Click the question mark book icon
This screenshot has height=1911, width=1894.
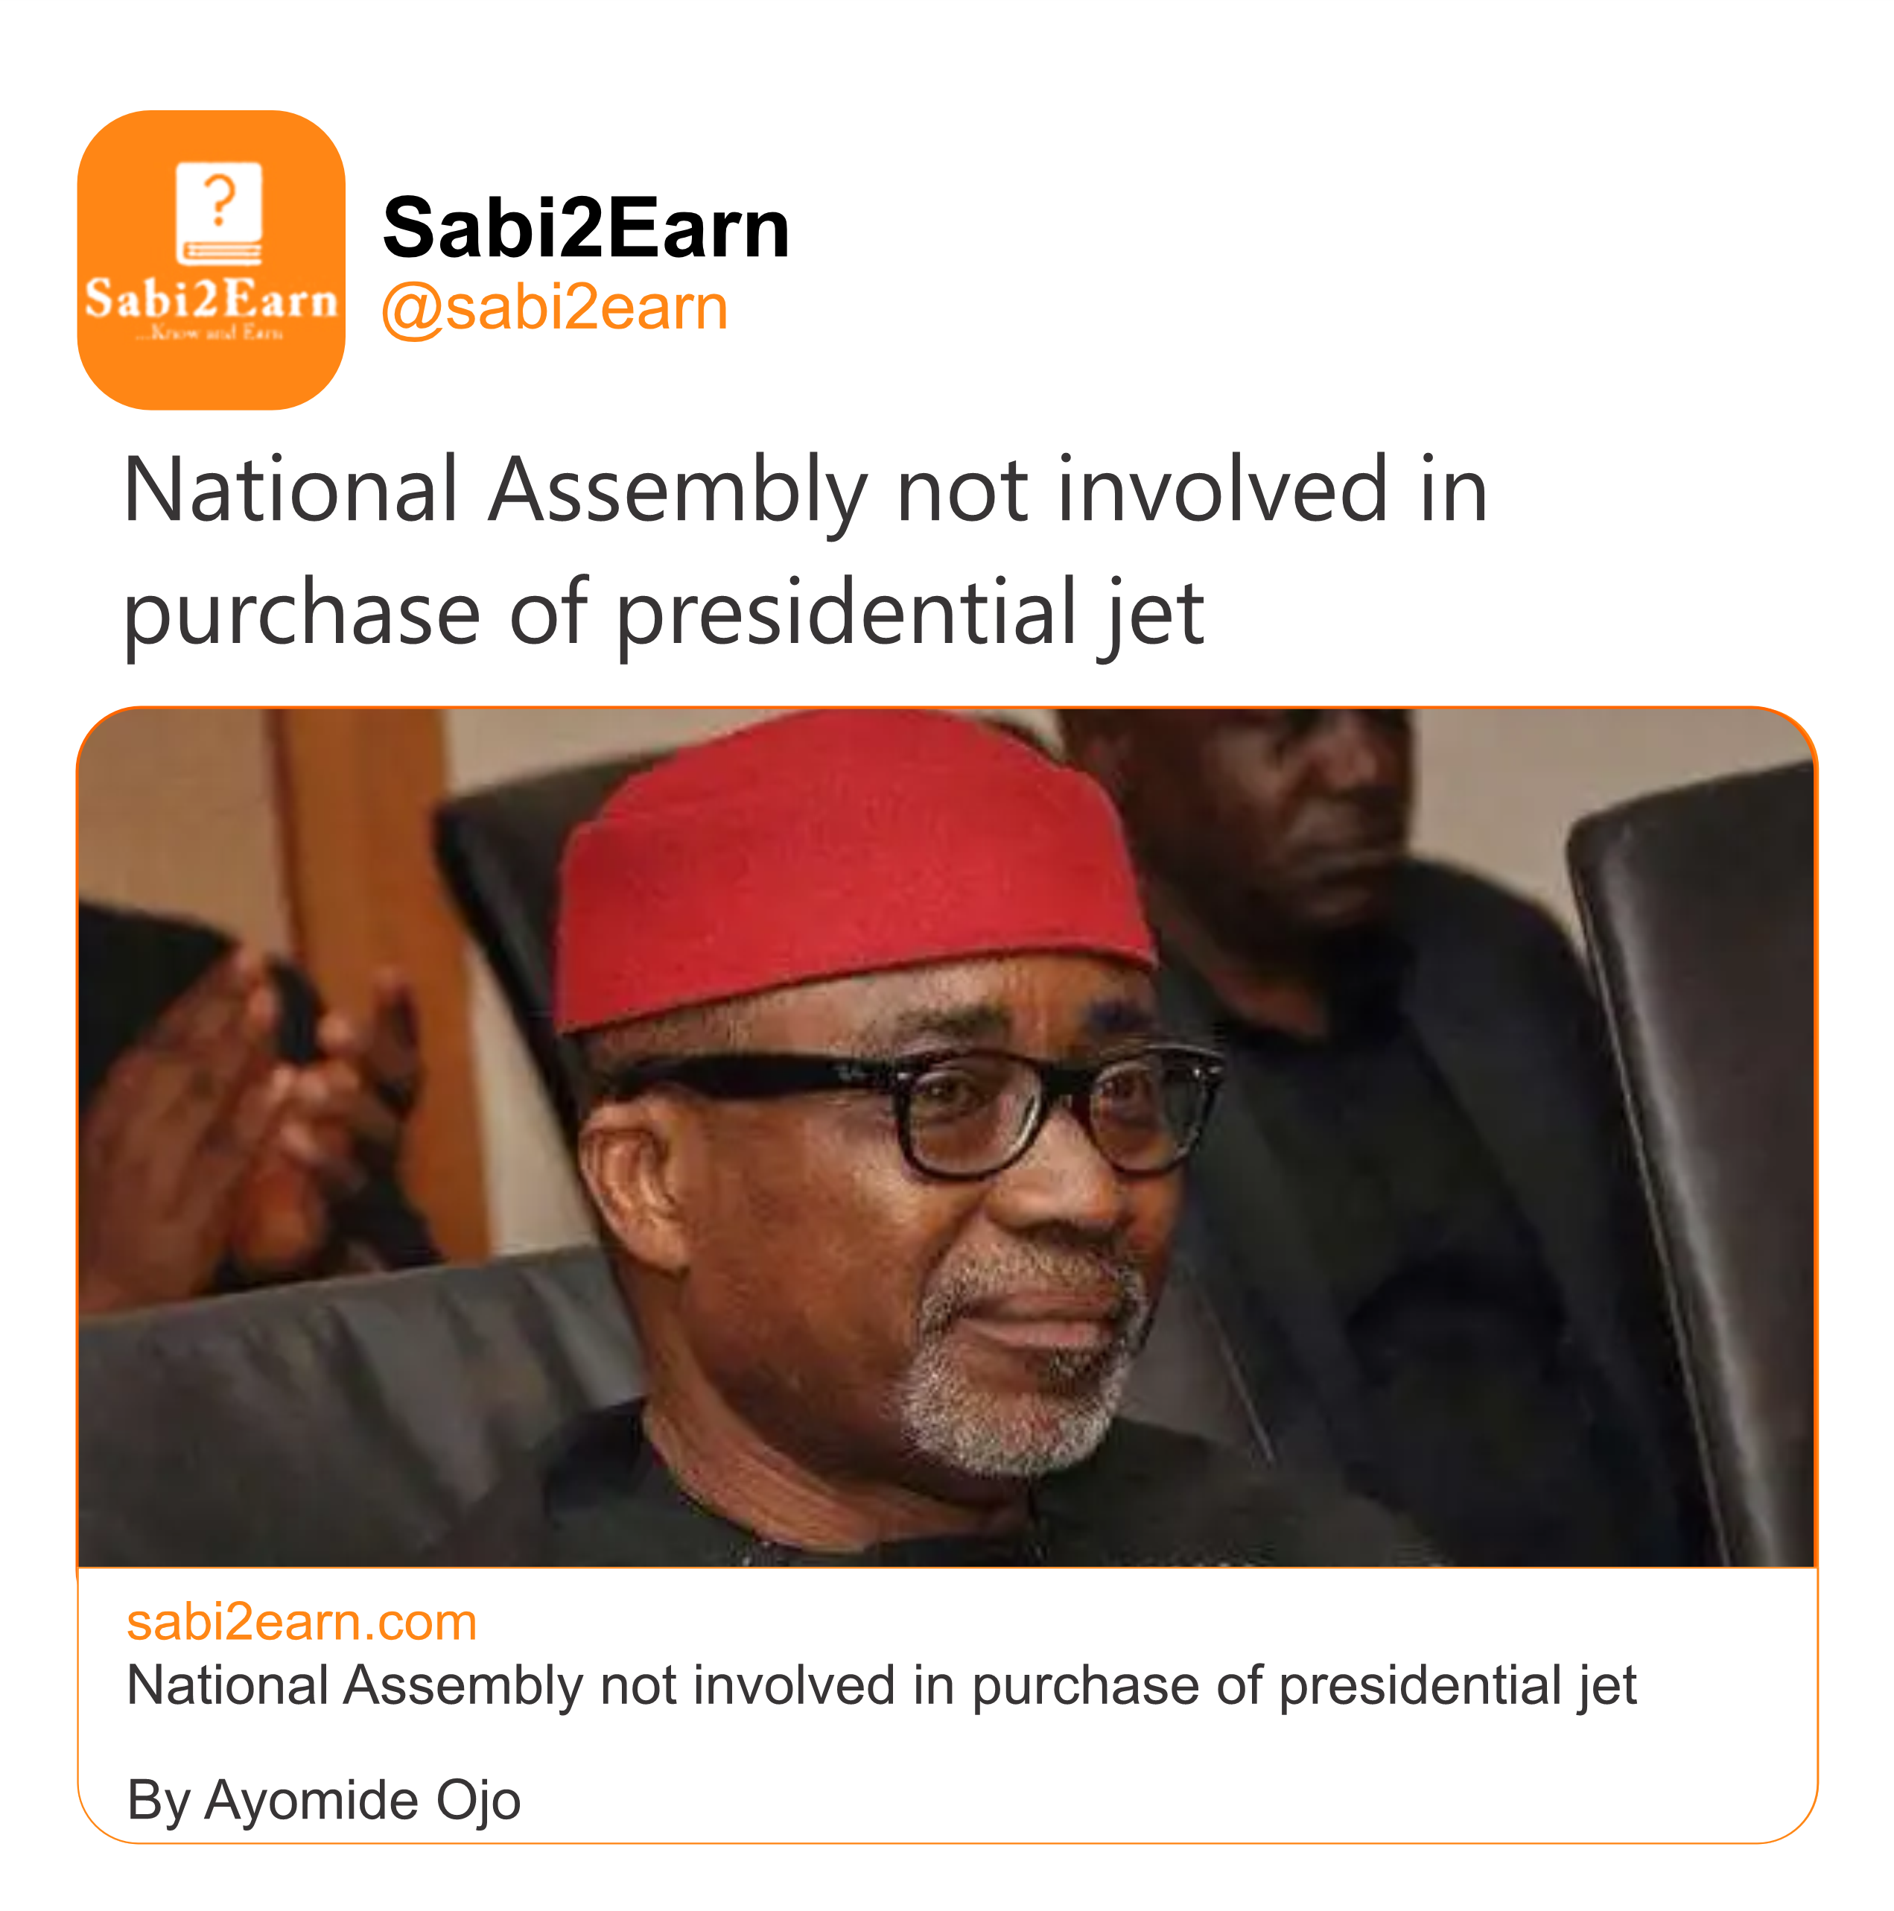(x=220, y=212)
